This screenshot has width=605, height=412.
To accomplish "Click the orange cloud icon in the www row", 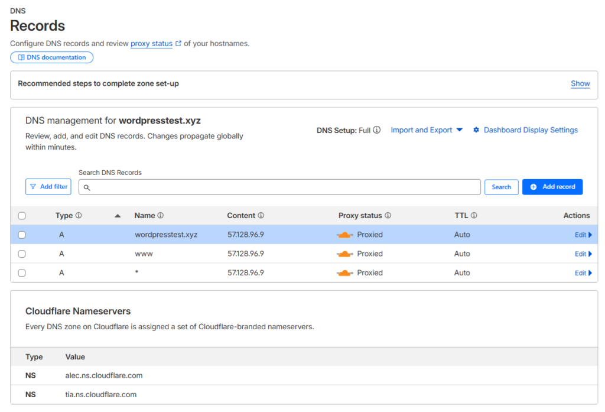I will [345, 254].
